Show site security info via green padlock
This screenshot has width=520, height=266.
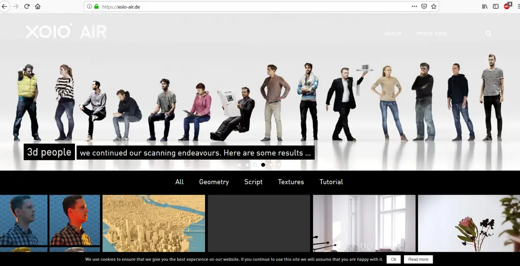[x=97, y=7]
